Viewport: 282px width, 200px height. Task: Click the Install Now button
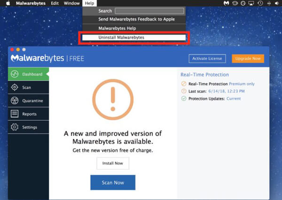point(113,163)
